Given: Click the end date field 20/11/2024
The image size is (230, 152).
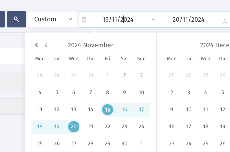Looking at the screenshot, I should point(188,19).
